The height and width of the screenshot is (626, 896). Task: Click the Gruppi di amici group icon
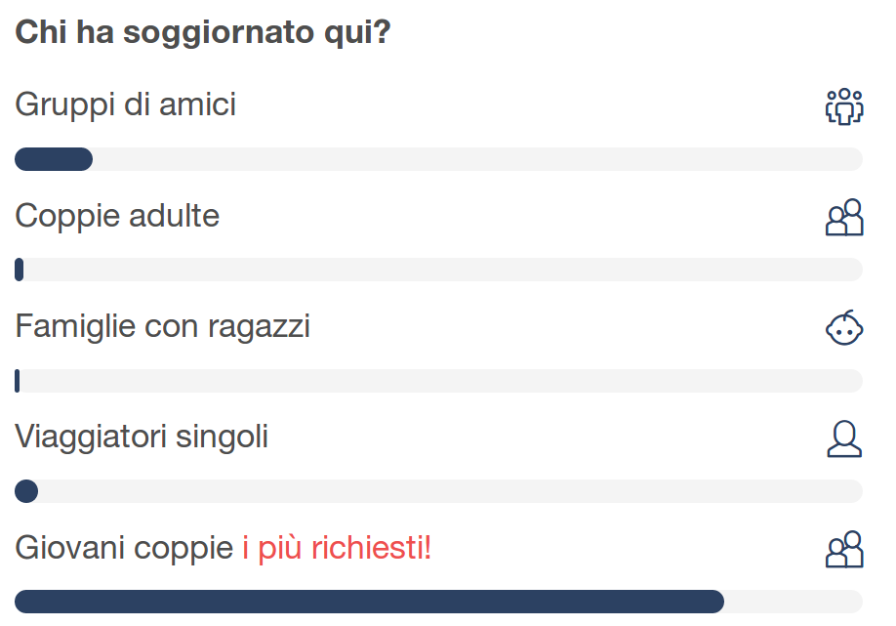point(844,106)
